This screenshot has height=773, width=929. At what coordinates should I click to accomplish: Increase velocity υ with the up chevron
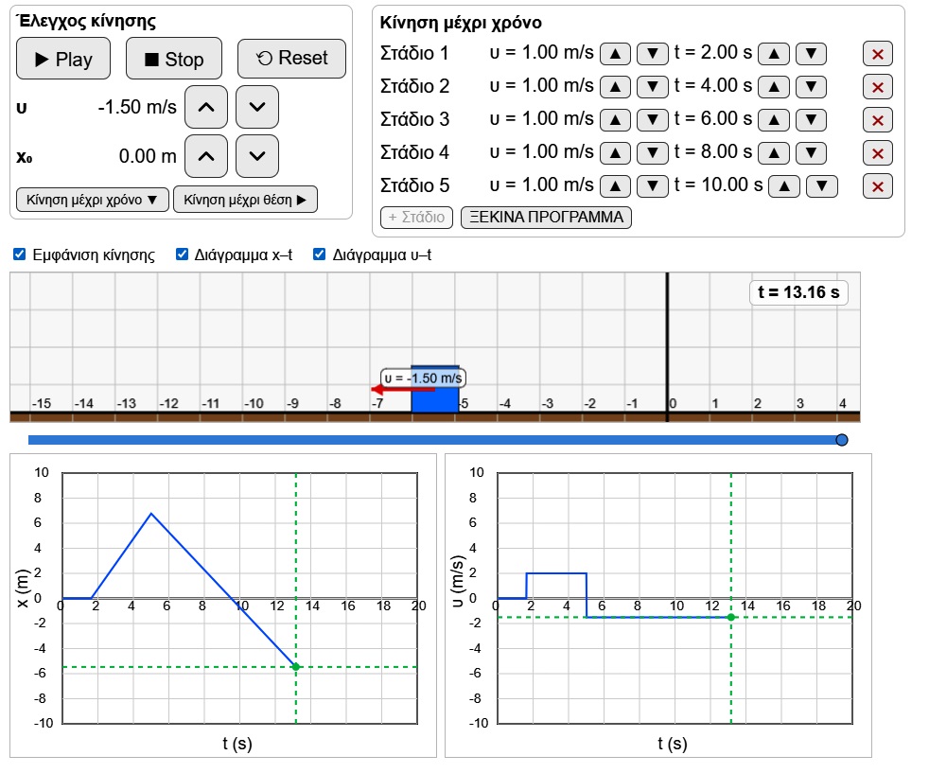(206, 107)
